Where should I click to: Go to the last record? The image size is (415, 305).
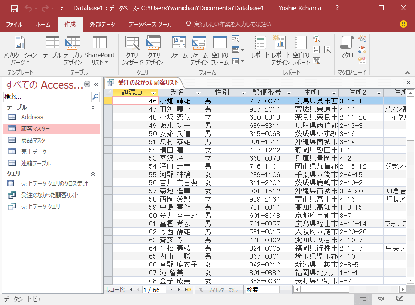coord(180,290)
